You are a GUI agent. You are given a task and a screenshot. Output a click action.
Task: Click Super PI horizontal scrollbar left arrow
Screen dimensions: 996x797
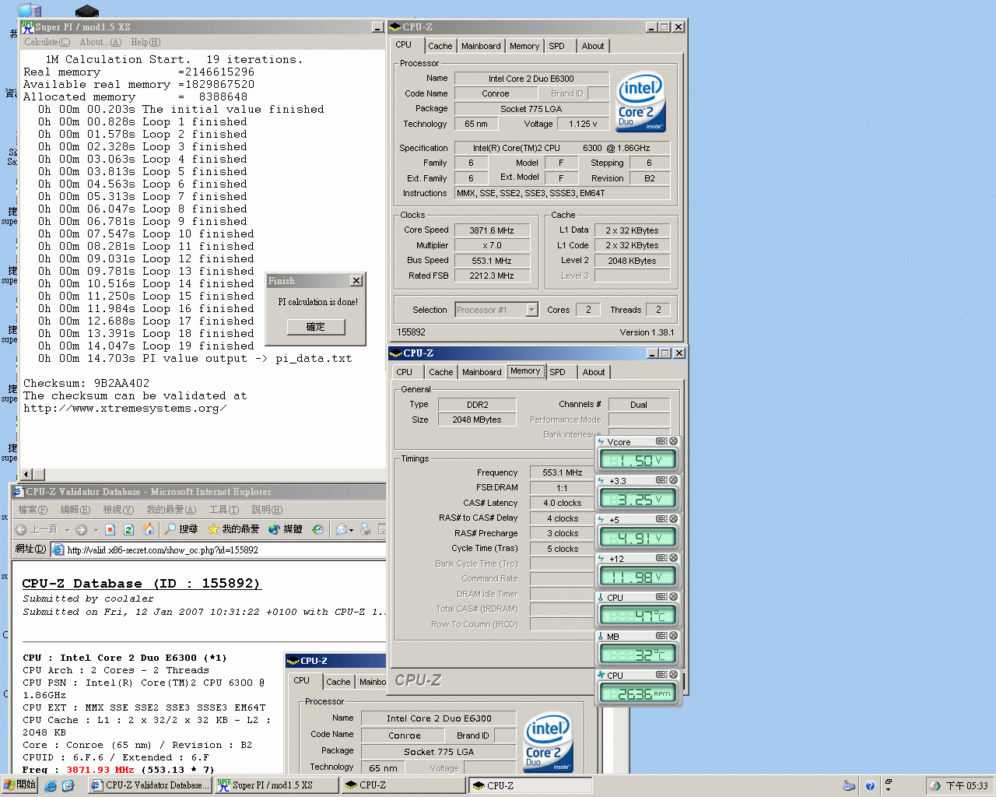26,474
